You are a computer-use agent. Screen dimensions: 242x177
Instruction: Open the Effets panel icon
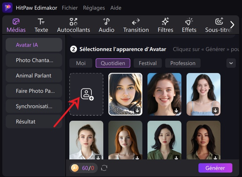tap(189, 22)
